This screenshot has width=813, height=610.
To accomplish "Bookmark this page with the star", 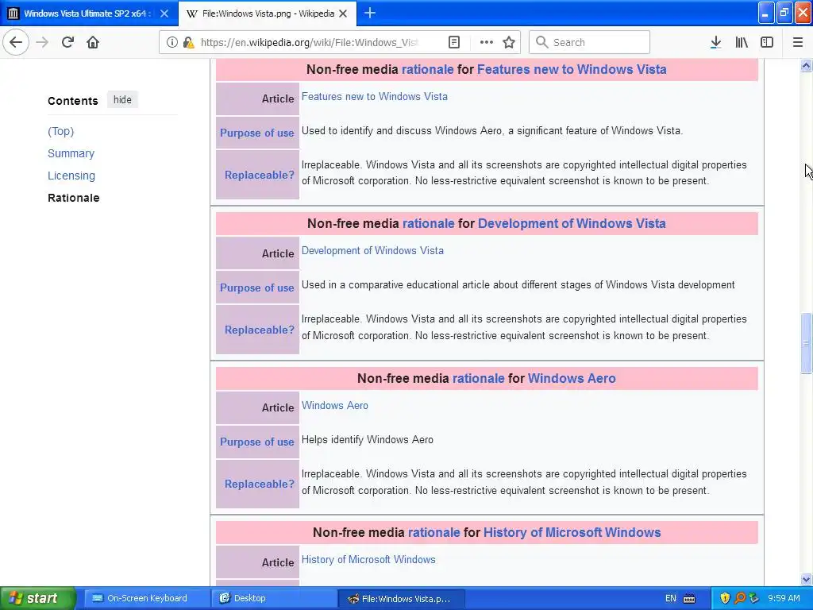I will point(509,43).
